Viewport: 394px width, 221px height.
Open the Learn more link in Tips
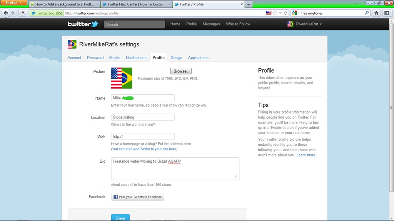tap(306, 155)
